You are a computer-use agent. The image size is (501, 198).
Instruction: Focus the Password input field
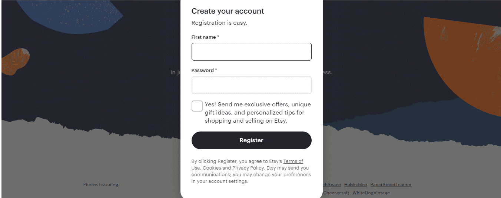[x=251, y=85]
